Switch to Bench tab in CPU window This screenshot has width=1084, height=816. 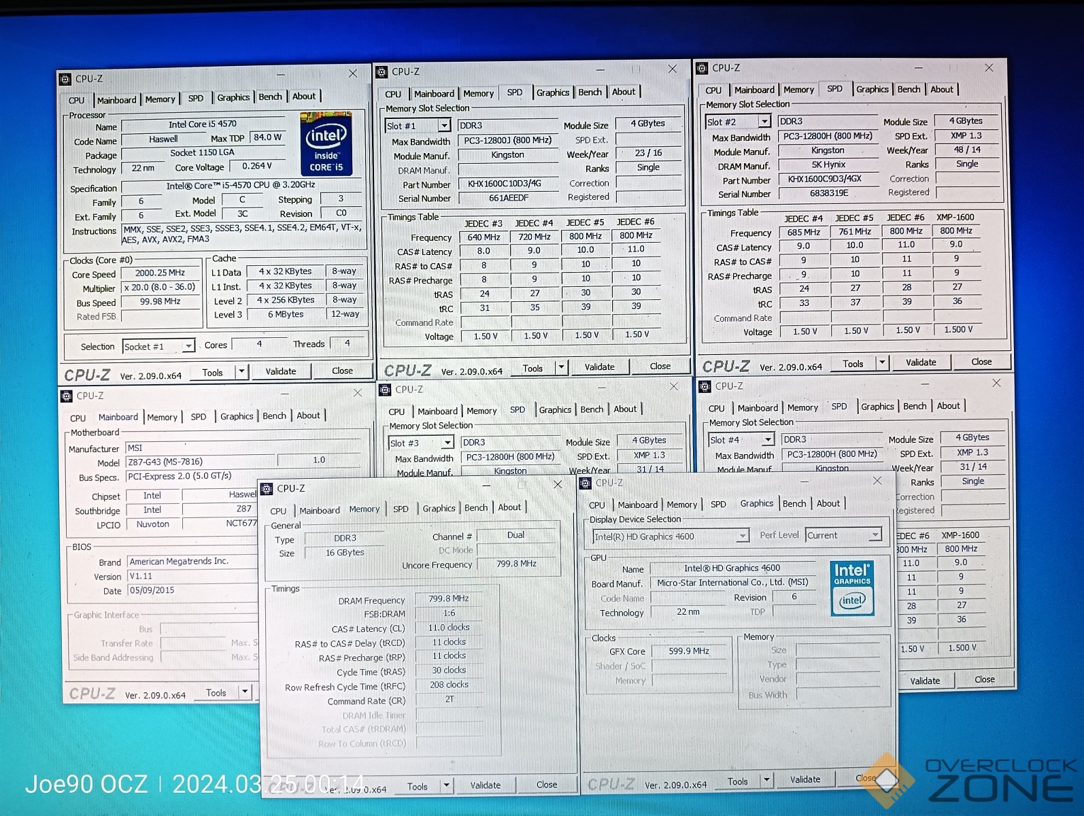pyautogui.click(x=270, y=97)
